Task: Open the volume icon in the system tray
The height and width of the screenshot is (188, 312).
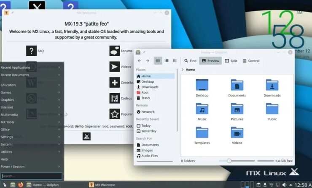Action: (x=284, y=185)
